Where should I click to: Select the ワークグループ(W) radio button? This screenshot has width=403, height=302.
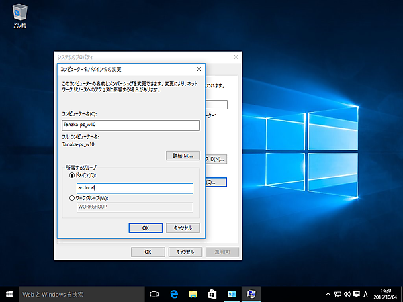tap(72, 198)
